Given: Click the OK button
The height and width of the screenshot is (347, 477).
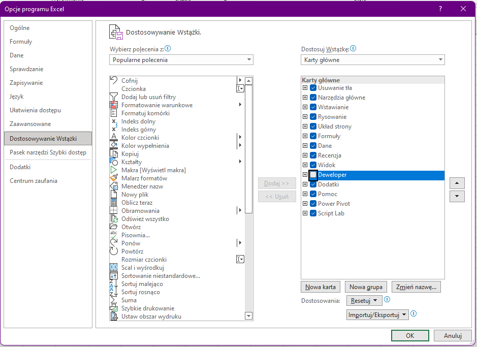Looking at the screenshot, I should pyautogui.click(x=410, y=336).
